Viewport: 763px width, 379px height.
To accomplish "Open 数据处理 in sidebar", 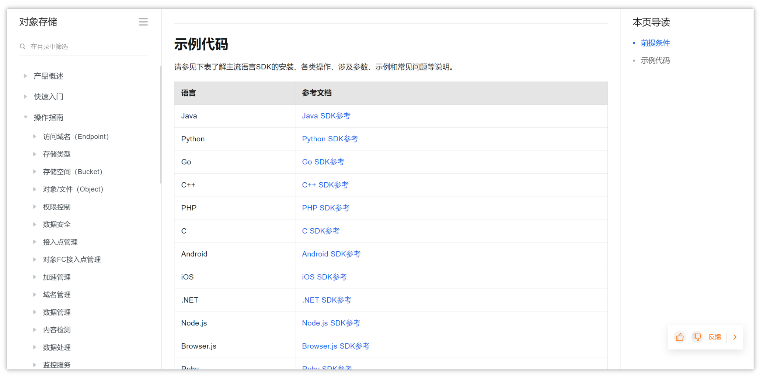I will click(57, 347).
